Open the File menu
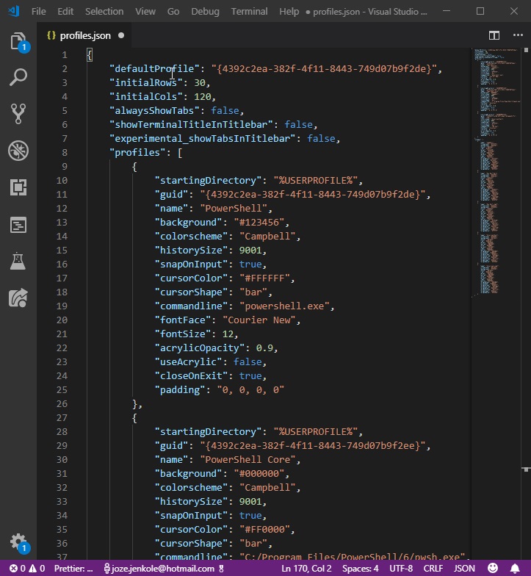Image resolution: width=531 pixels, height=576 pixels. click(38, 12)
